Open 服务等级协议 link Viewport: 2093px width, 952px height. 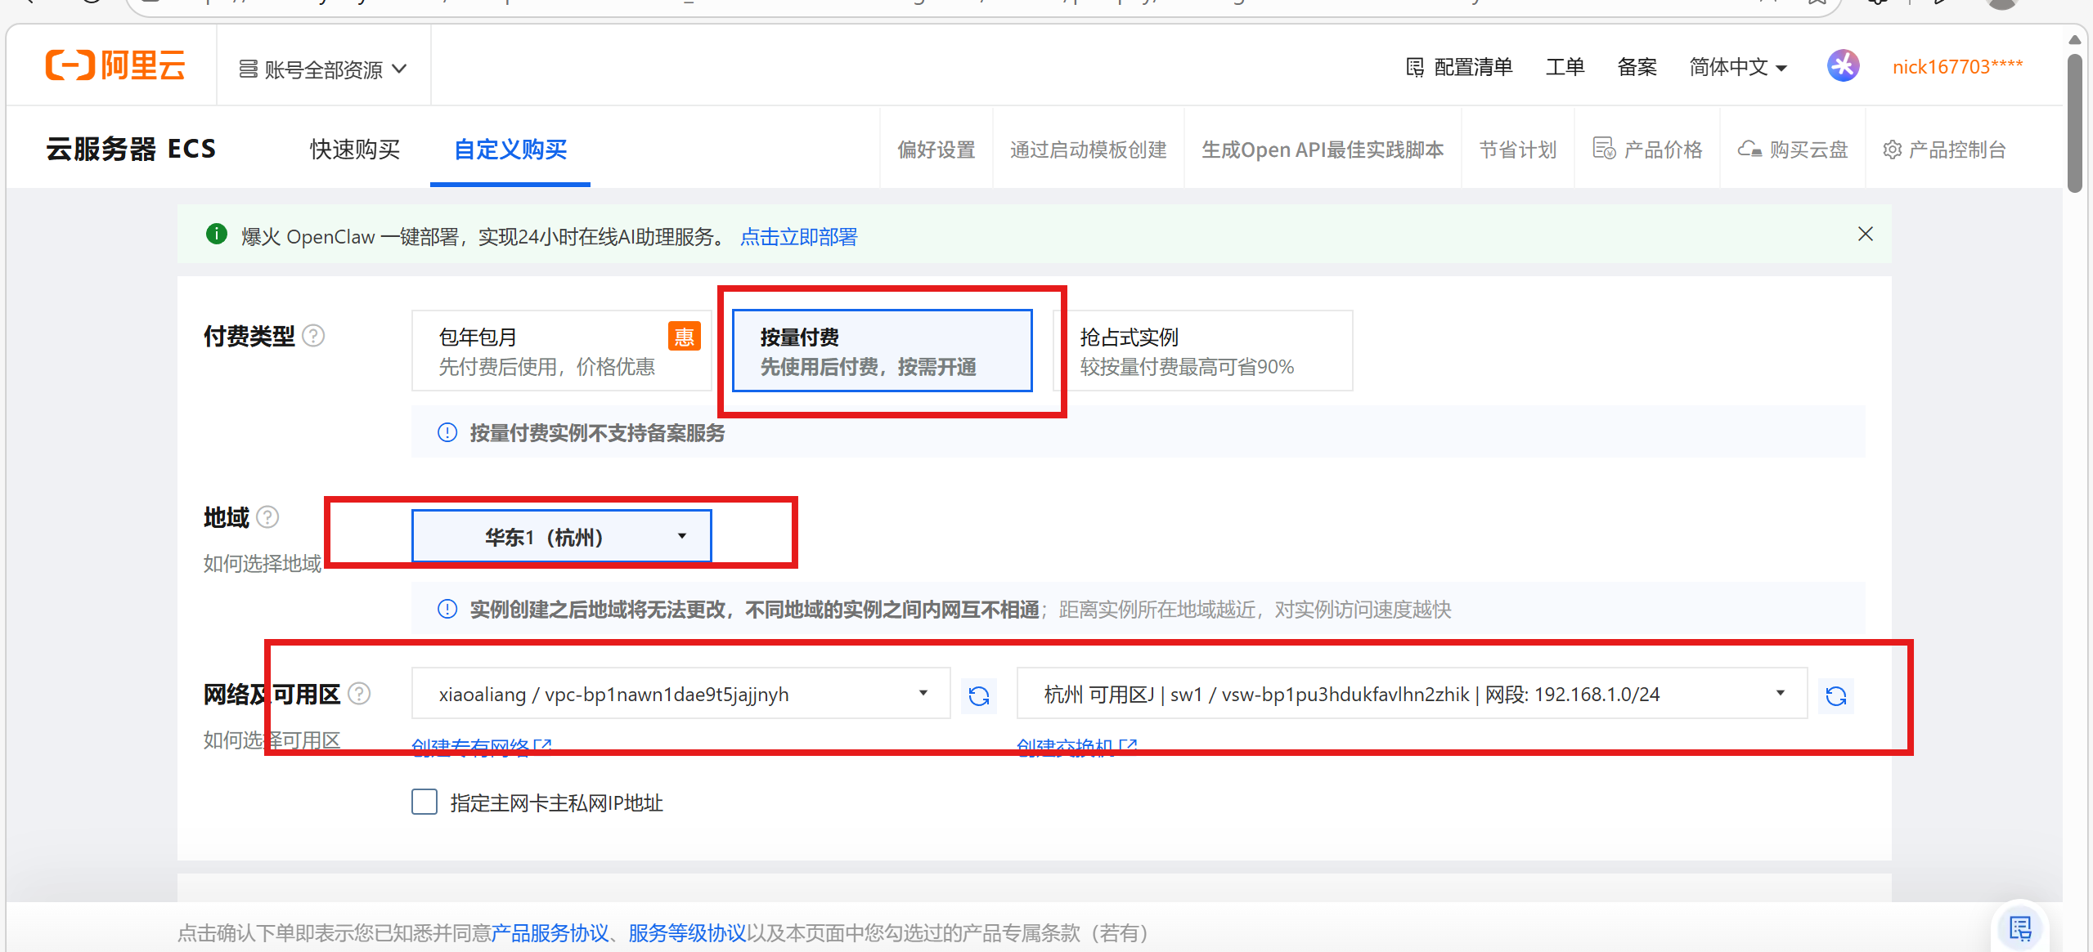(x=686, y=932)
